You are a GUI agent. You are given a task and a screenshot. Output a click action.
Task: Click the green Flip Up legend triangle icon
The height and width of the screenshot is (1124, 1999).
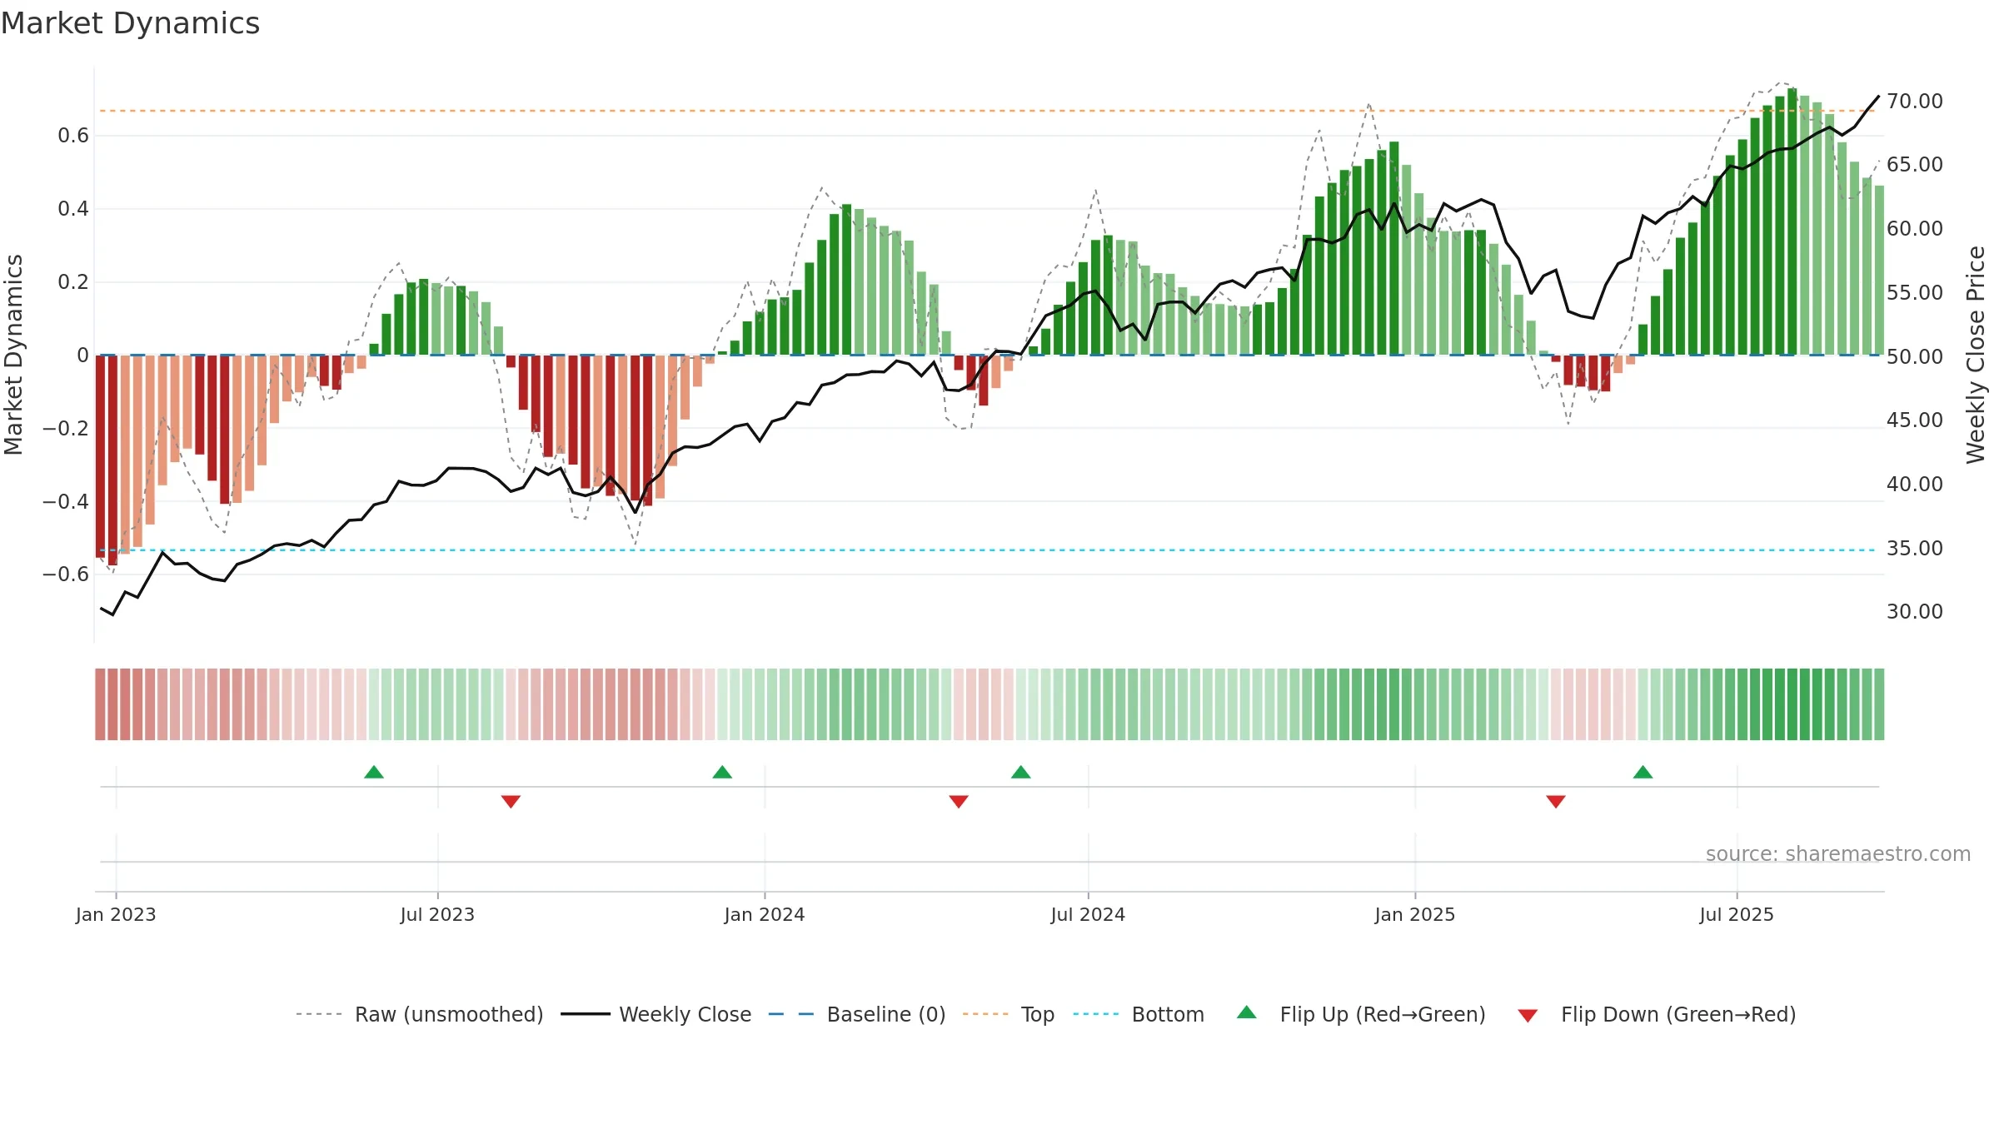point(1247,1012)
